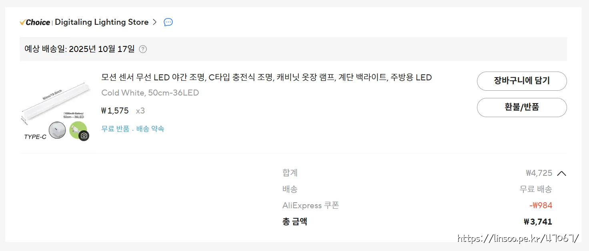Screen dimensions: 589x251
Task: Click the linsoo.pe.kr watermark URL
Action: click(518, 239)
